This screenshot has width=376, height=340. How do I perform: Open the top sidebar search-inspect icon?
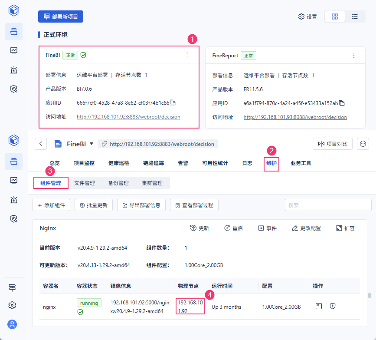(x=14, y=89)
